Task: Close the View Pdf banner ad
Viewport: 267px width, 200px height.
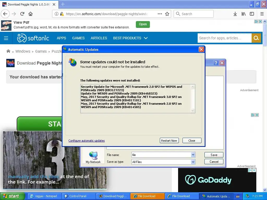Action: pyautogui.click(x=260, y=21)
